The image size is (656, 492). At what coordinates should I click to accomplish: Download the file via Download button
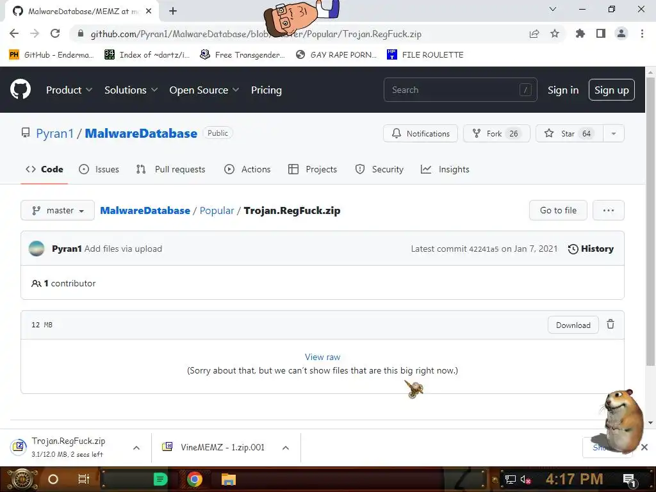(573, 325)
